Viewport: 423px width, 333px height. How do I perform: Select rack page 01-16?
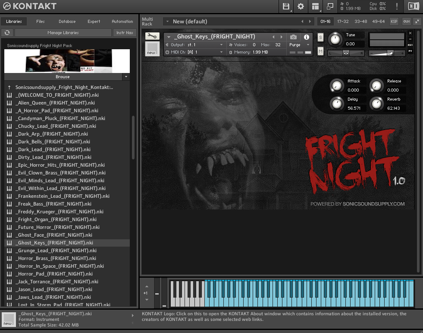326,21
